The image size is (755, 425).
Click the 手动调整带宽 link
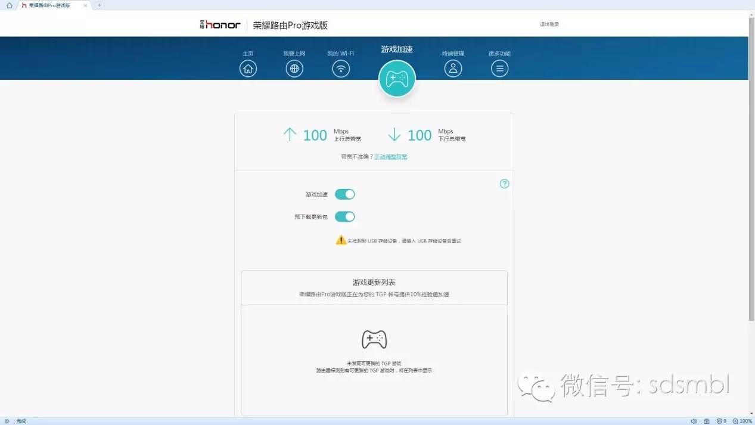pos(391,157)
